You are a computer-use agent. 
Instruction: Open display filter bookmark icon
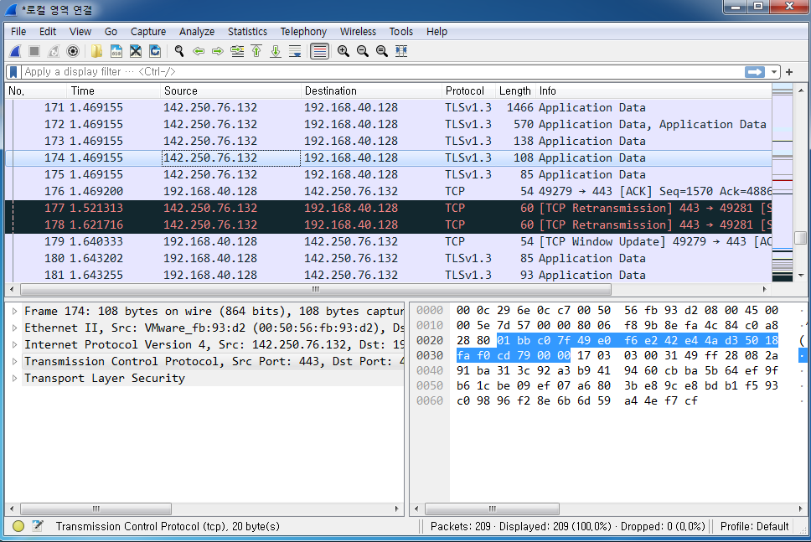point(14,72)
